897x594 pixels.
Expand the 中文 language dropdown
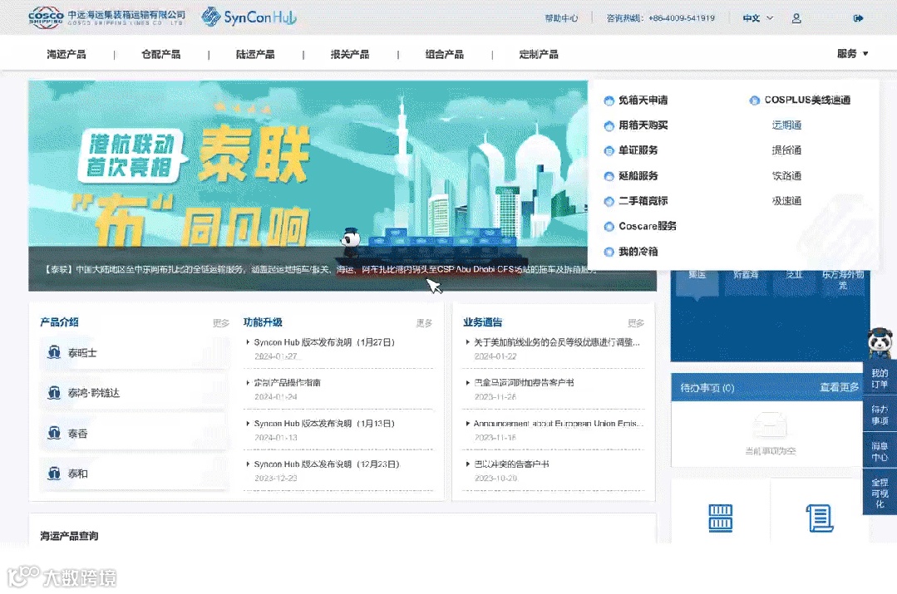758,18
